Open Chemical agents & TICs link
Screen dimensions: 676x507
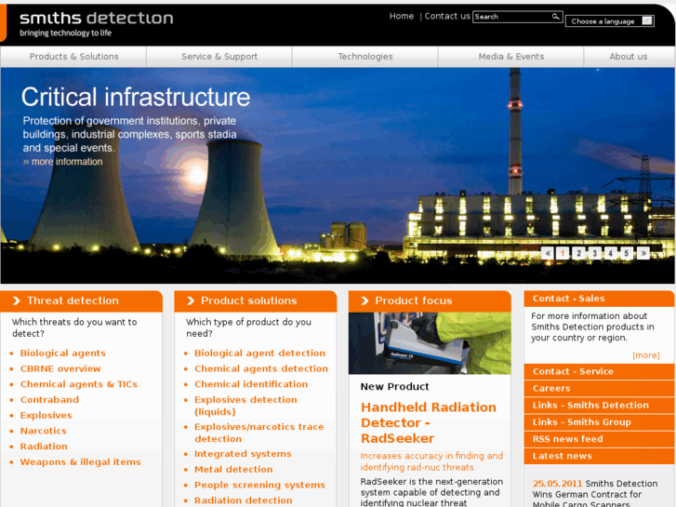(79, 384)
